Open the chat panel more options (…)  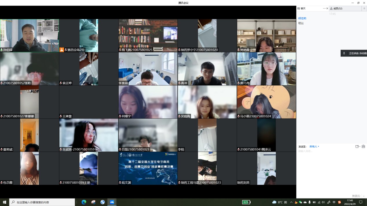(x=324, y=9)
